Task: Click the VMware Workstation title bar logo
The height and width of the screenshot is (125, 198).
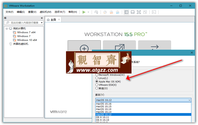Action: [6, 6]
